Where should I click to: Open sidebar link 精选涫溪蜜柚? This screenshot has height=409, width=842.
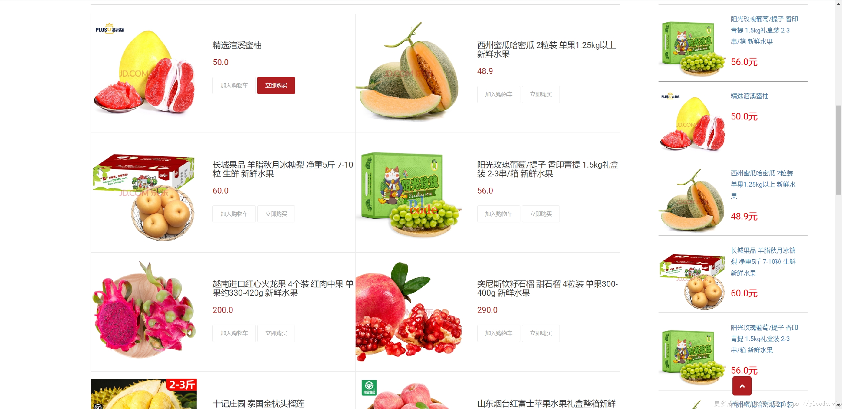coord(750,96)
